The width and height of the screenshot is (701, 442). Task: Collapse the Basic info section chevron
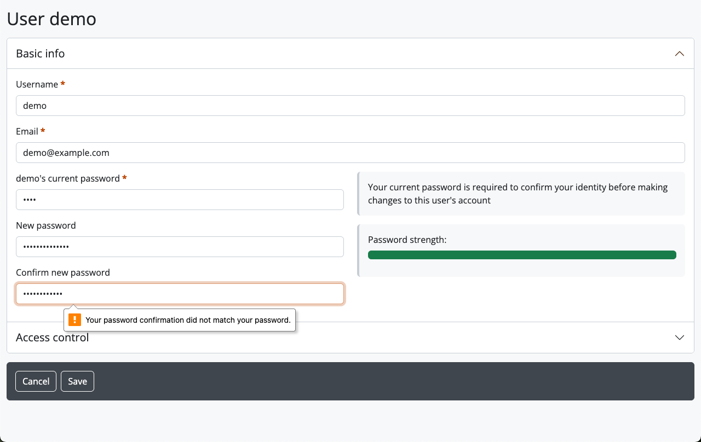pos(679,54)
